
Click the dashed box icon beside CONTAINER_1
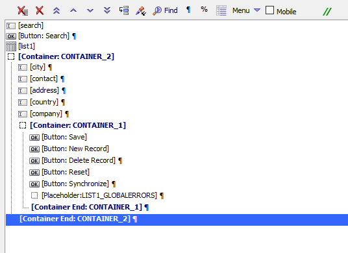point(23,125)
